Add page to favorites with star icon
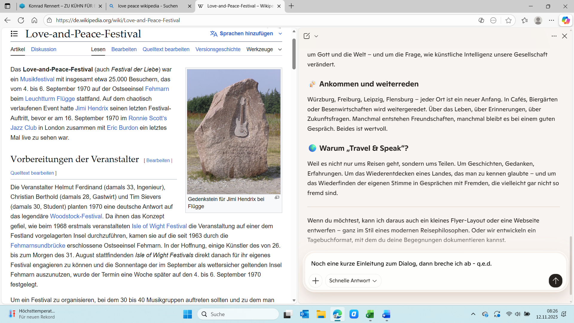 508,20
